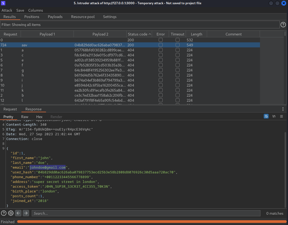This screenshot has width=288, height=225.
Task: Open search settings gear icon
Action: click(x=11, y=213)
